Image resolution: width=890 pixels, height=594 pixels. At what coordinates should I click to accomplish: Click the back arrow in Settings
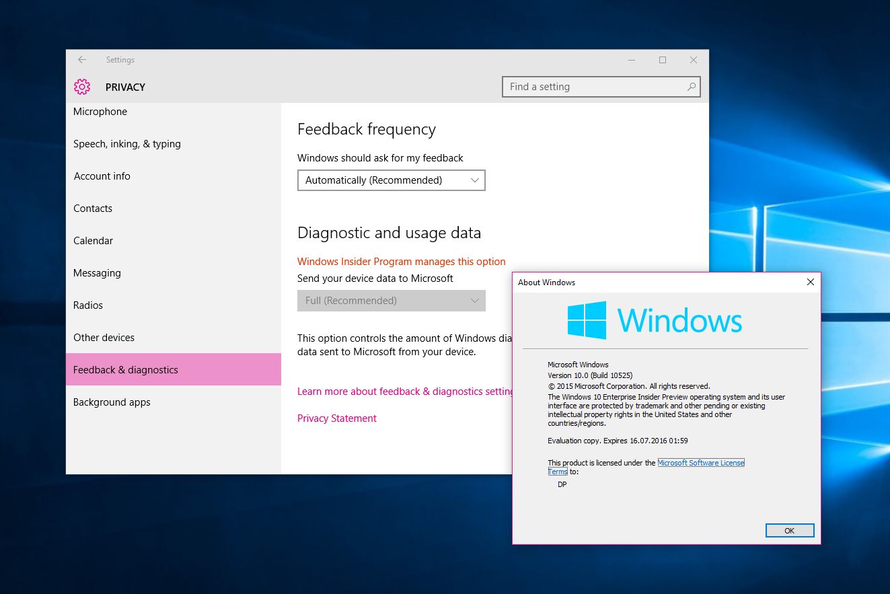click(x=82, y=60)
